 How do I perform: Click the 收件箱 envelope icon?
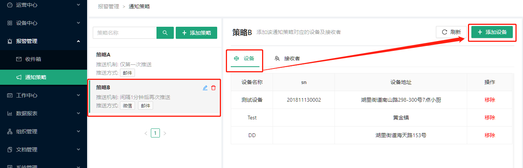coord(19,59)
